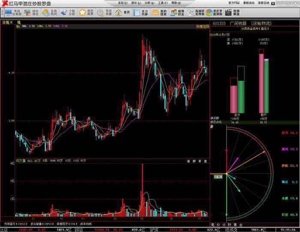Switch to the 承接因子(CTD) indicator tab
This screenshot has height=232, width=300.
click(67, 224)
